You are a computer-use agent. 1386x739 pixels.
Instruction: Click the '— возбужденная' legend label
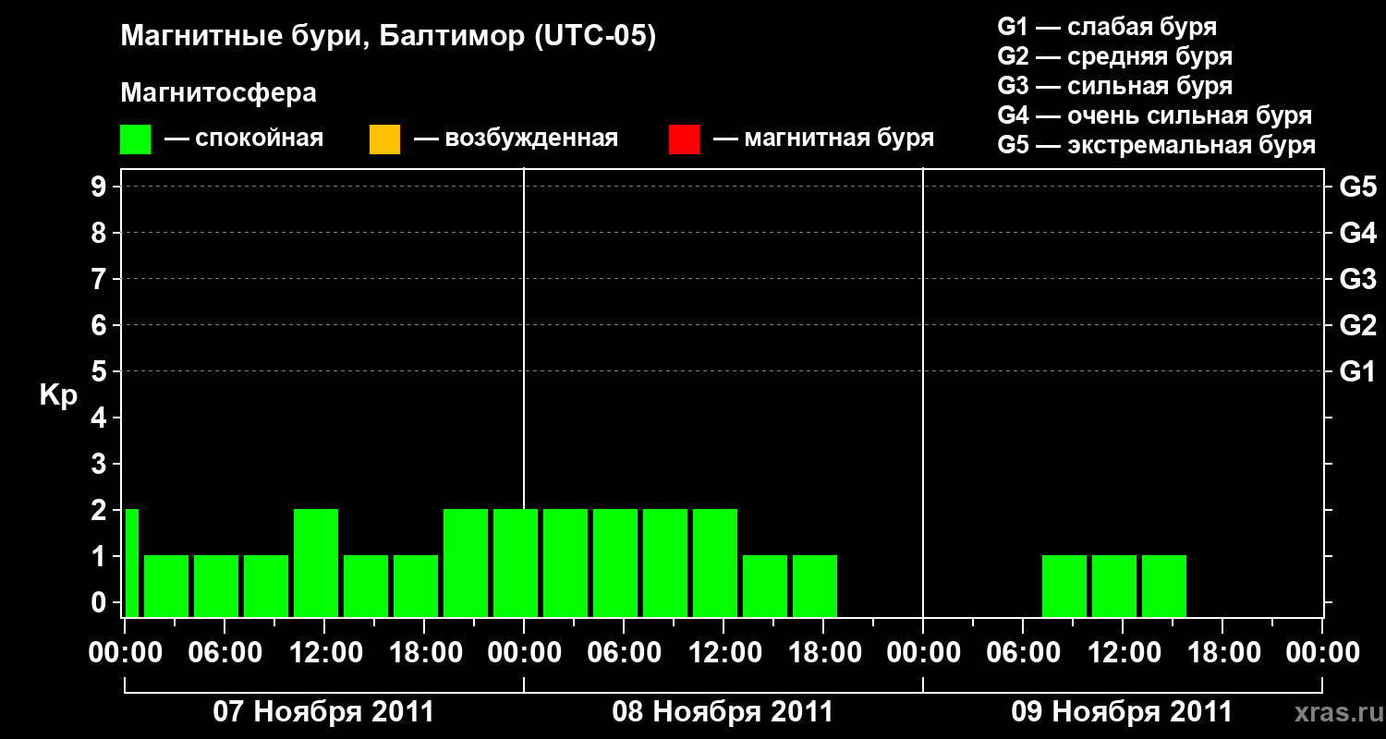point(516,139)
